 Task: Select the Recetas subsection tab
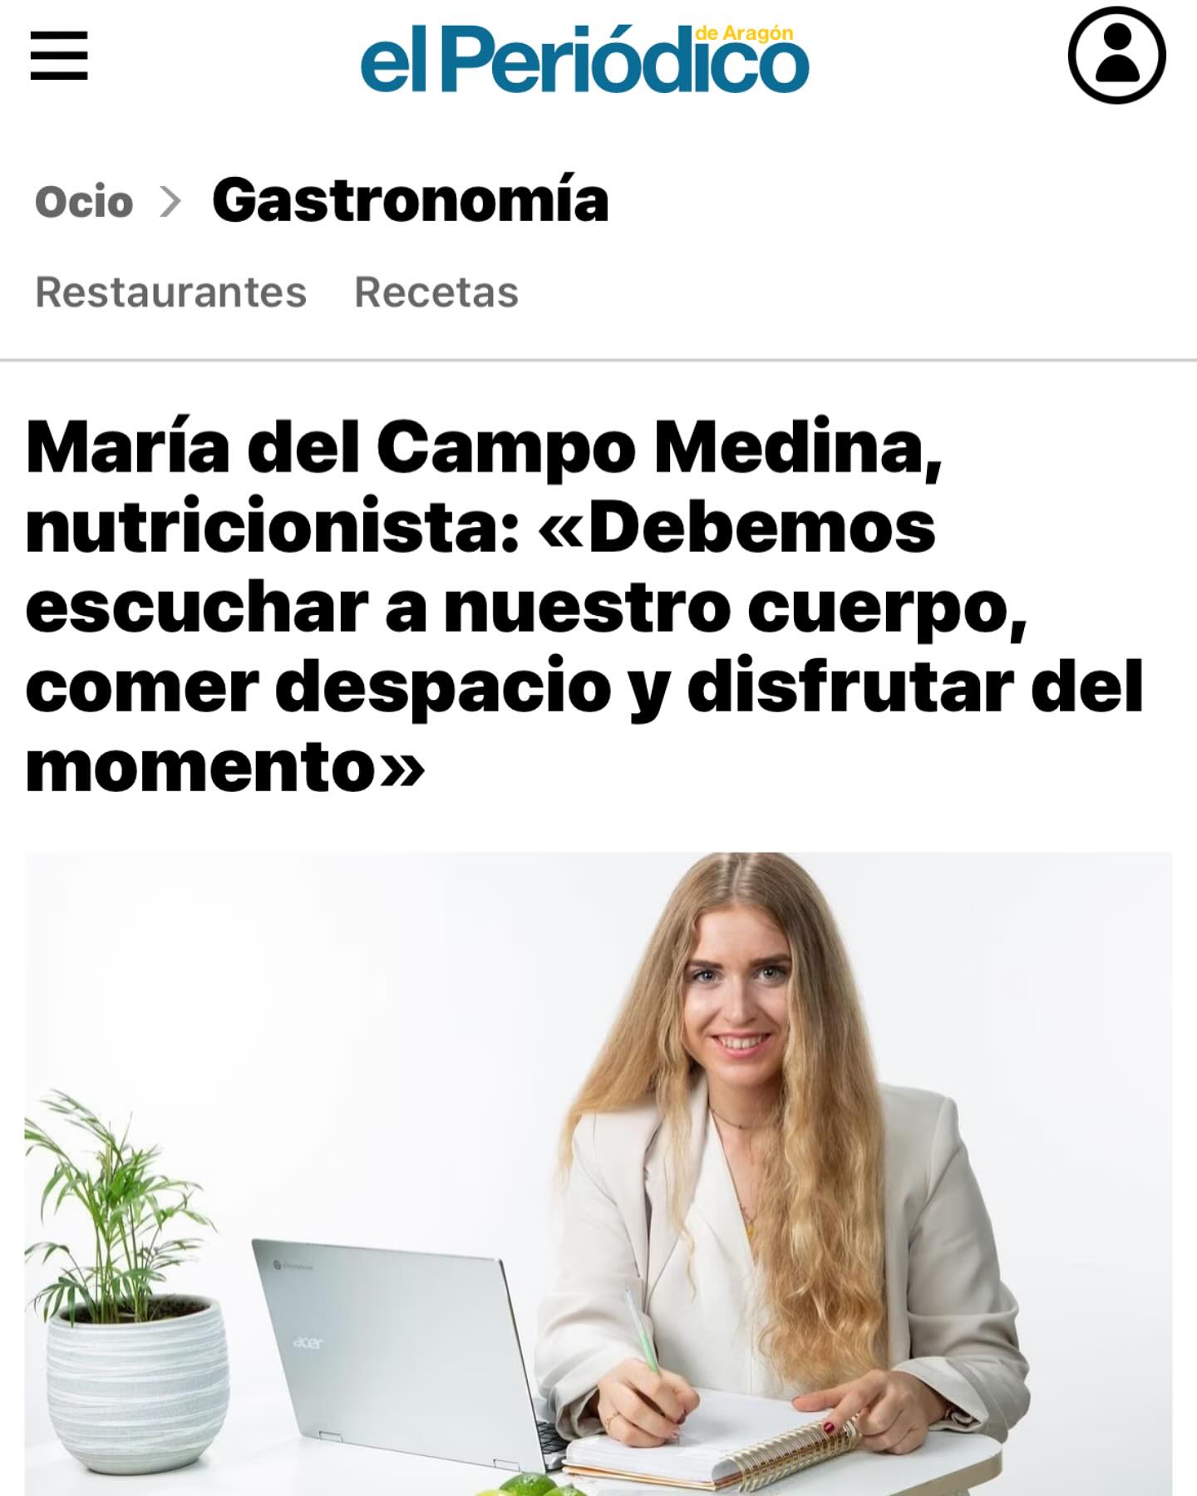tap(436, 292)
